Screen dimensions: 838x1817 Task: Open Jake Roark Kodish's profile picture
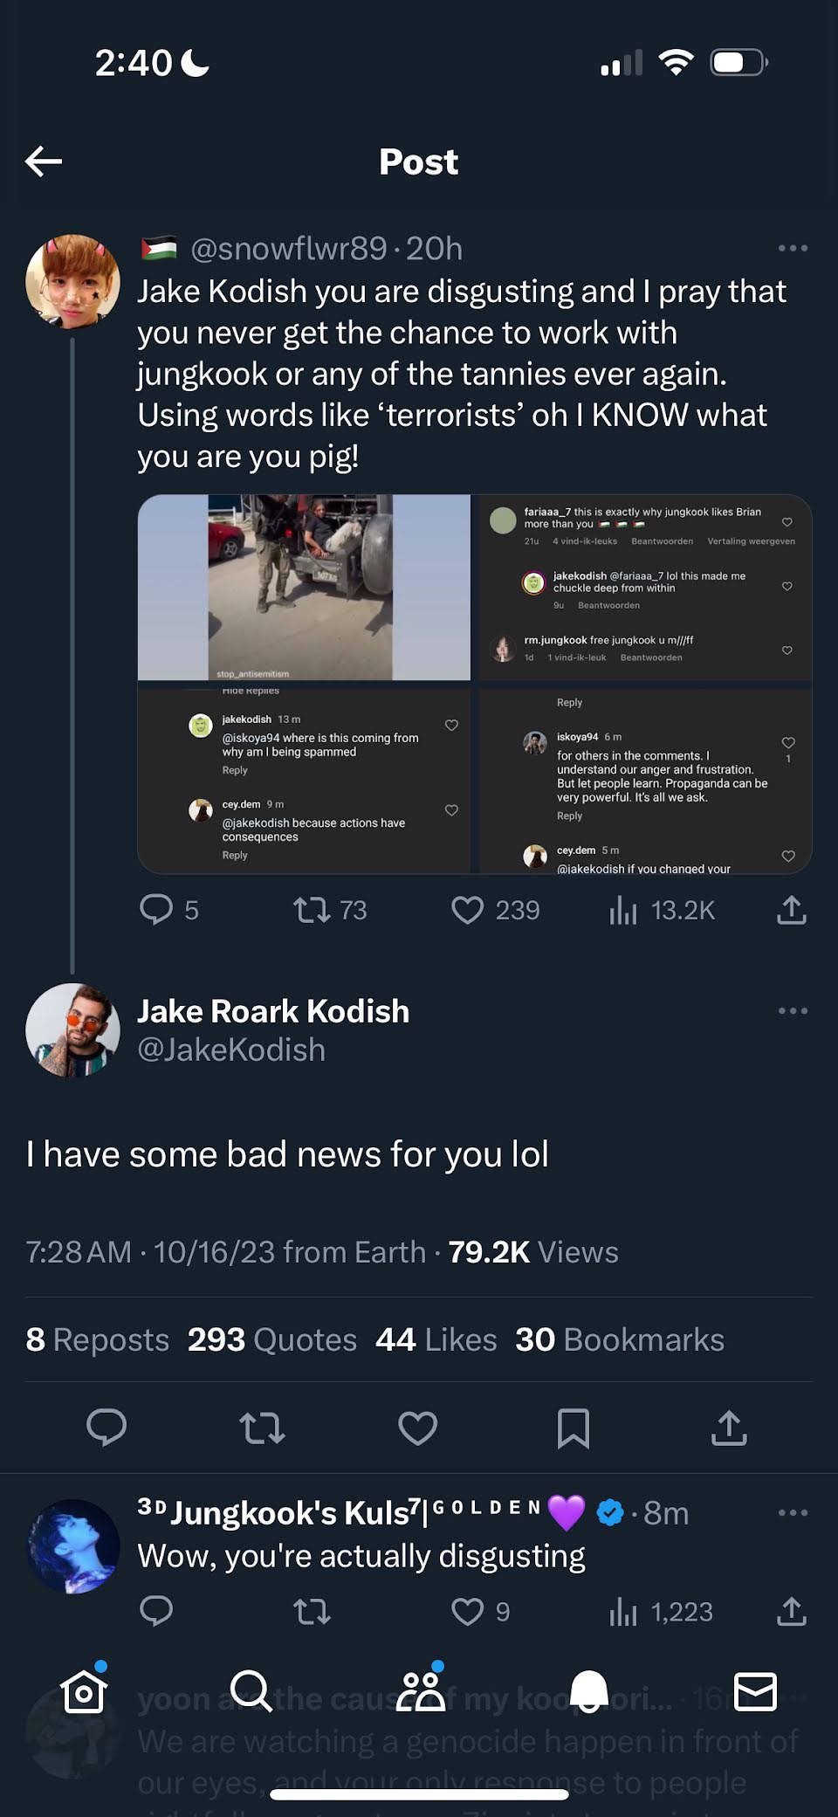[x=72, y=1029]
